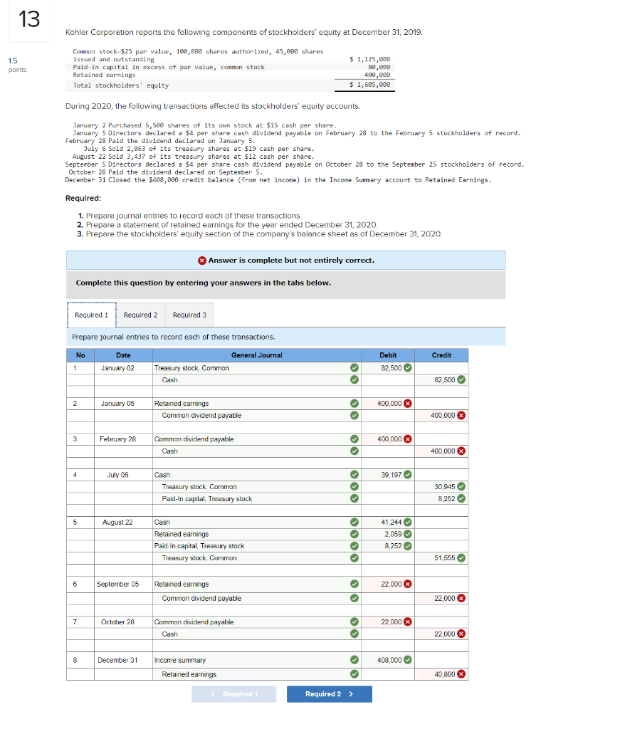Click the July 06 date cell

(x=123, y=475)
